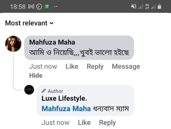
Task: Reply to the Luxe Lifestyle response
Action: pos(107,123)
